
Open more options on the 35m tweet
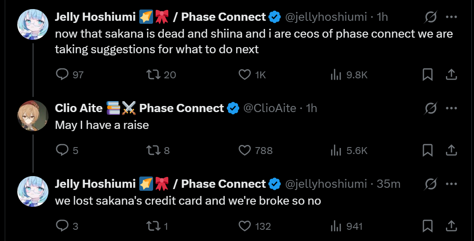pos(451,184)
